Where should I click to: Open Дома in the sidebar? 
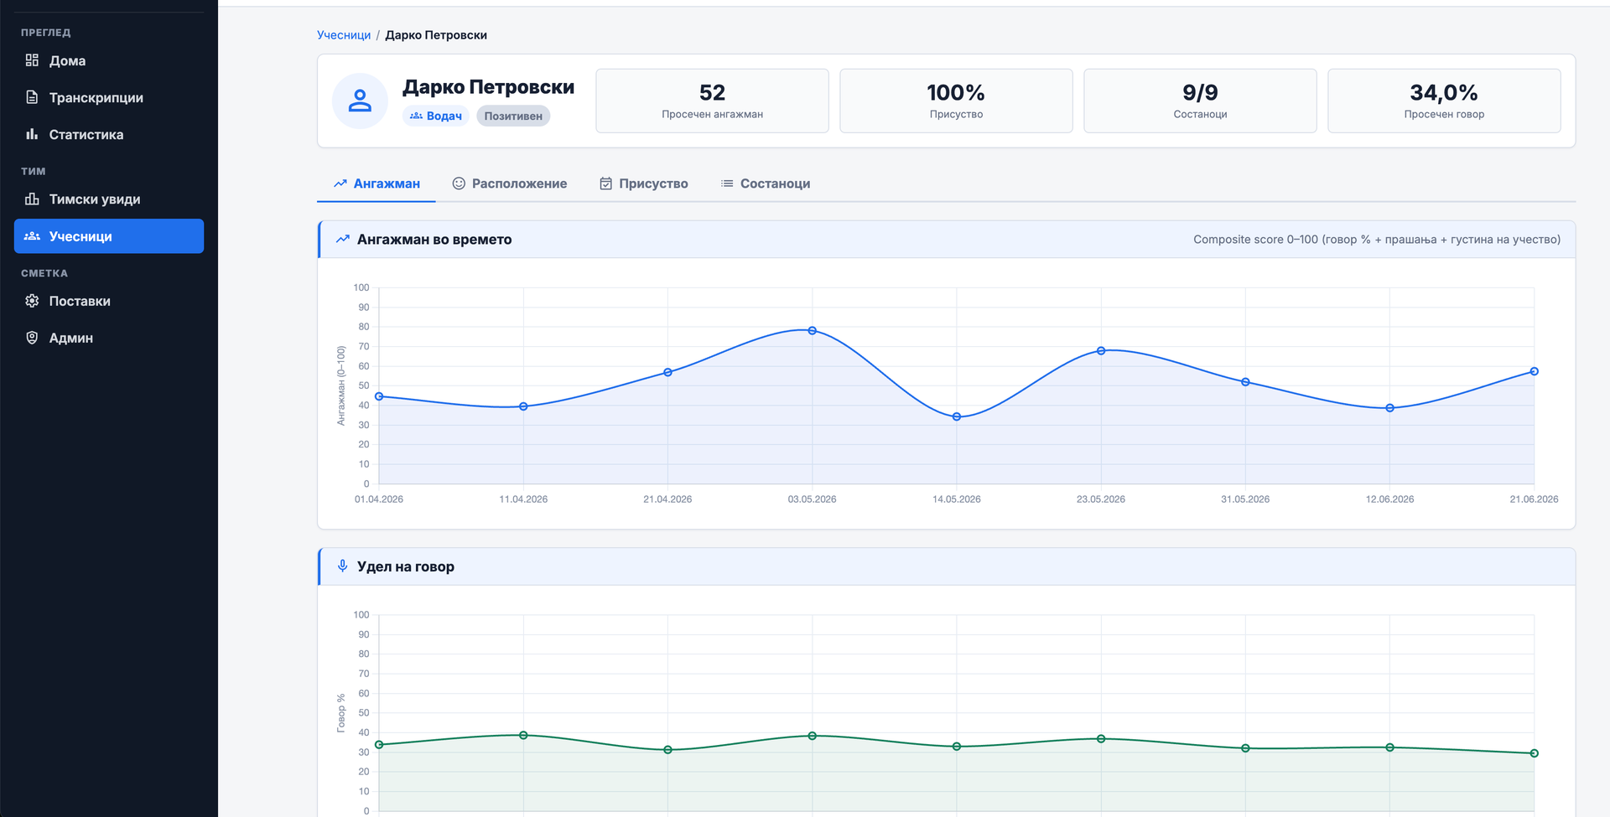coord(109,60)
